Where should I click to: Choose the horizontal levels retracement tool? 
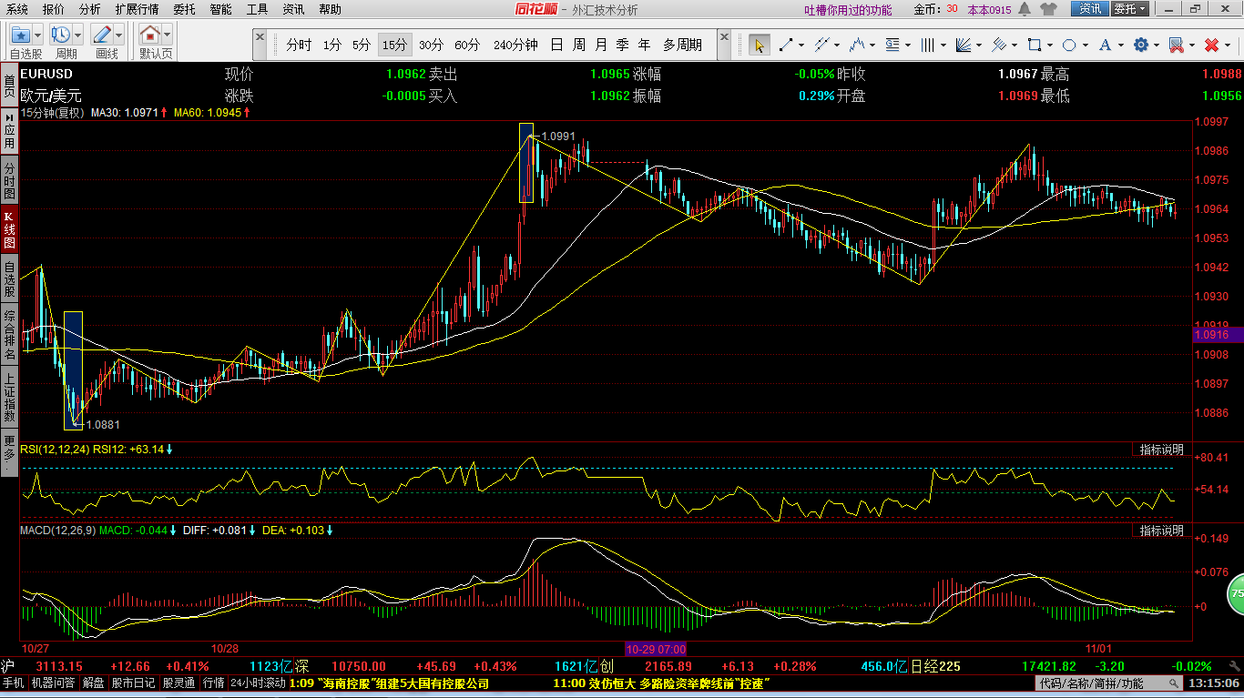[892, 45]
